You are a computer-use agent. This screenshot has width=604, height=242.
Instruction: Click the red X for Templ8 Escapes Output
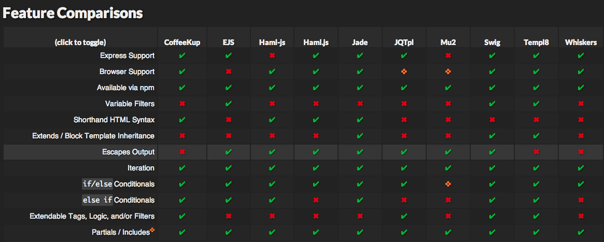[x=536, y=152]
